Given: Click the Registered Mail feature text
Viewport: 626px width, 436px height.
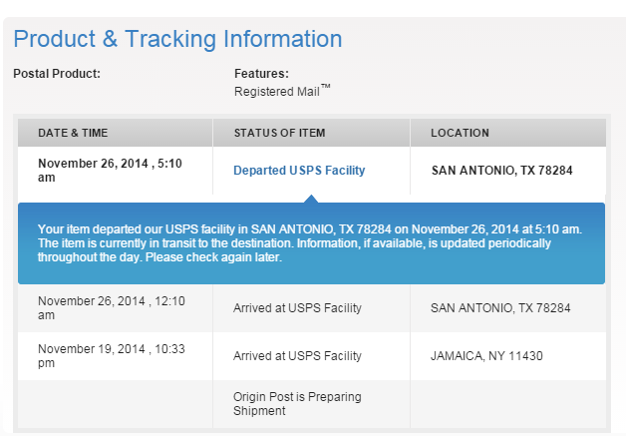Looking at the screenshot, I should 282,91.
